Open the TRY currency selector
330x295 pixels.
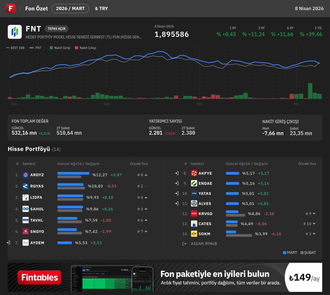coord(101,9)
